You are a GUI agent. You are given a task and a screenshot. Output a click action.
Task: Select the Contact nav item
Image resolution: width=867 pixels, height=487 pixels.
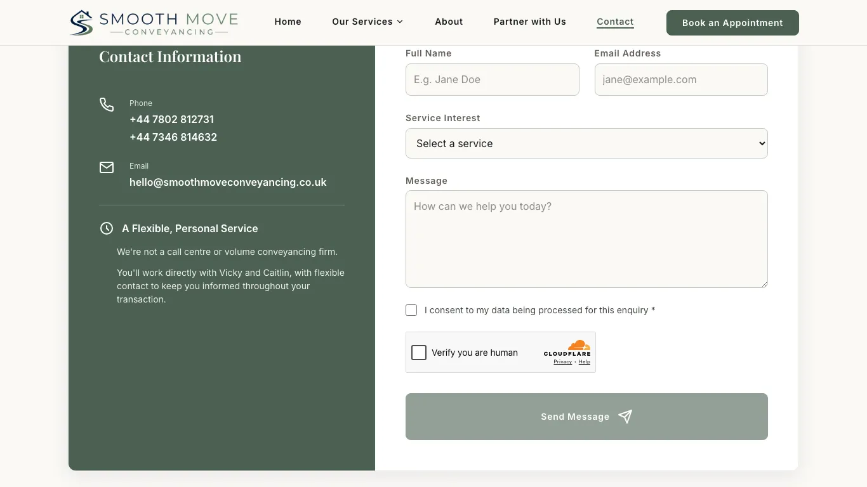click(x=615, y=22)
